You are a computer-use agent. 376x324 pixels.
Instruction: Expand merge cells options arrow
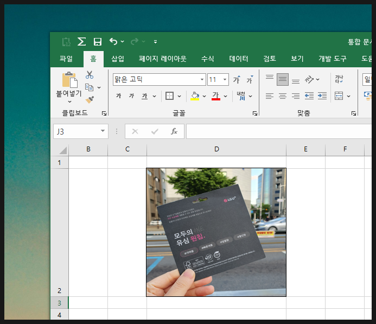[348, 96]
